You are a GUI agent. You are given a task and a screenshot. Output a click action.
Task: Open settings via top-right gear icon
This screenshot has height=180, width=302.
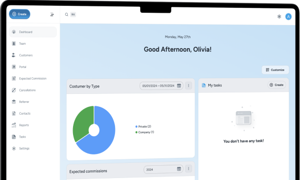click(x=279, y=17)
